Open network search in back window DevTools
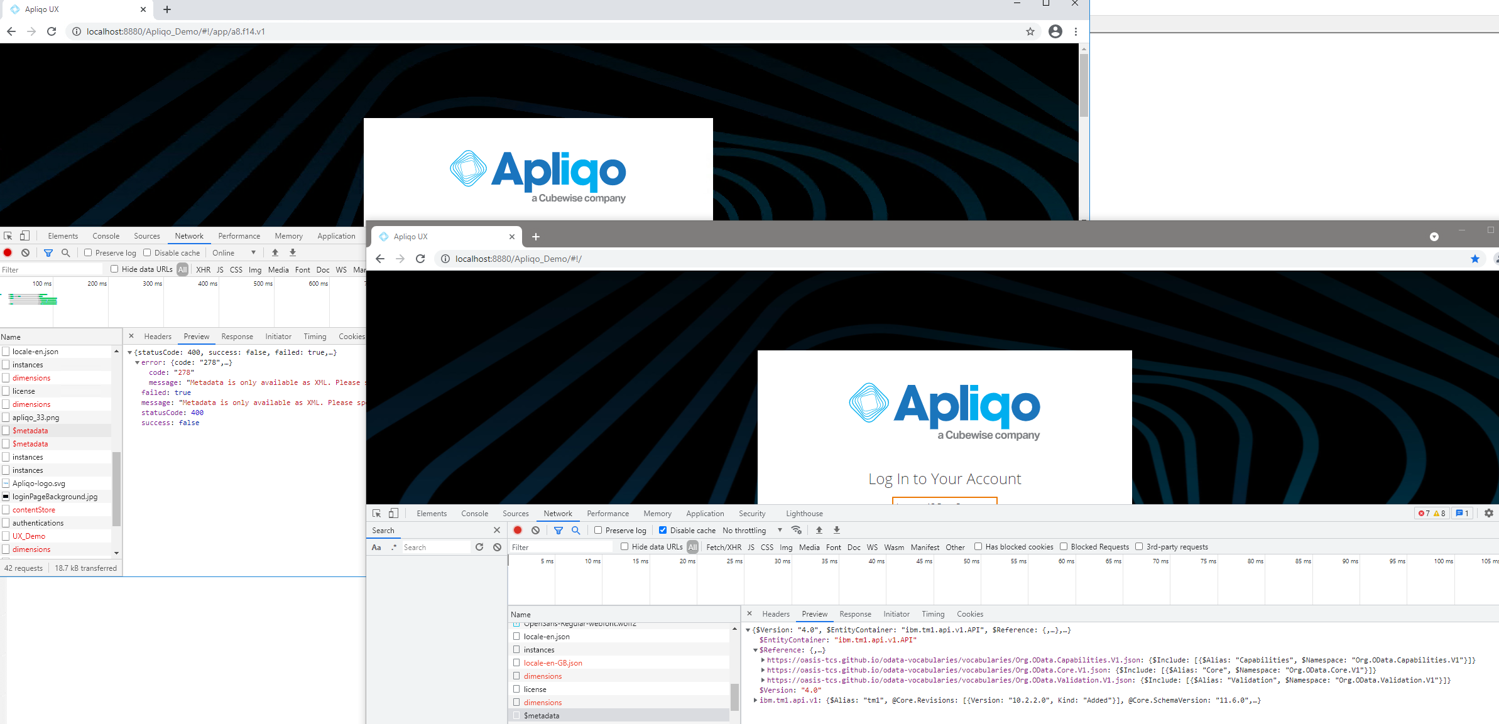The height and width of the screenshot is (724, 1499). tap(65, 252)
